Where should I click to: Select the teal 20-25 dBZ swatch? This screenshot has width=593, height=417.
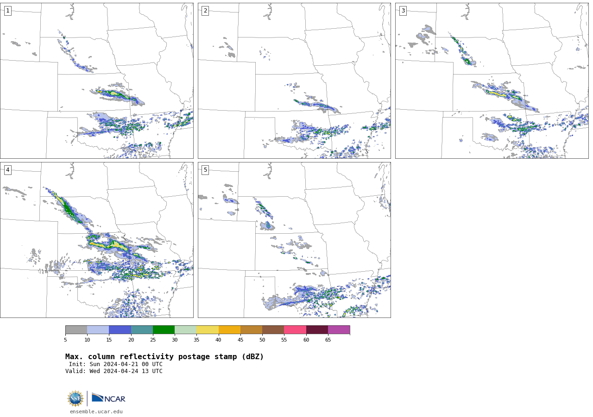point(142,330)
